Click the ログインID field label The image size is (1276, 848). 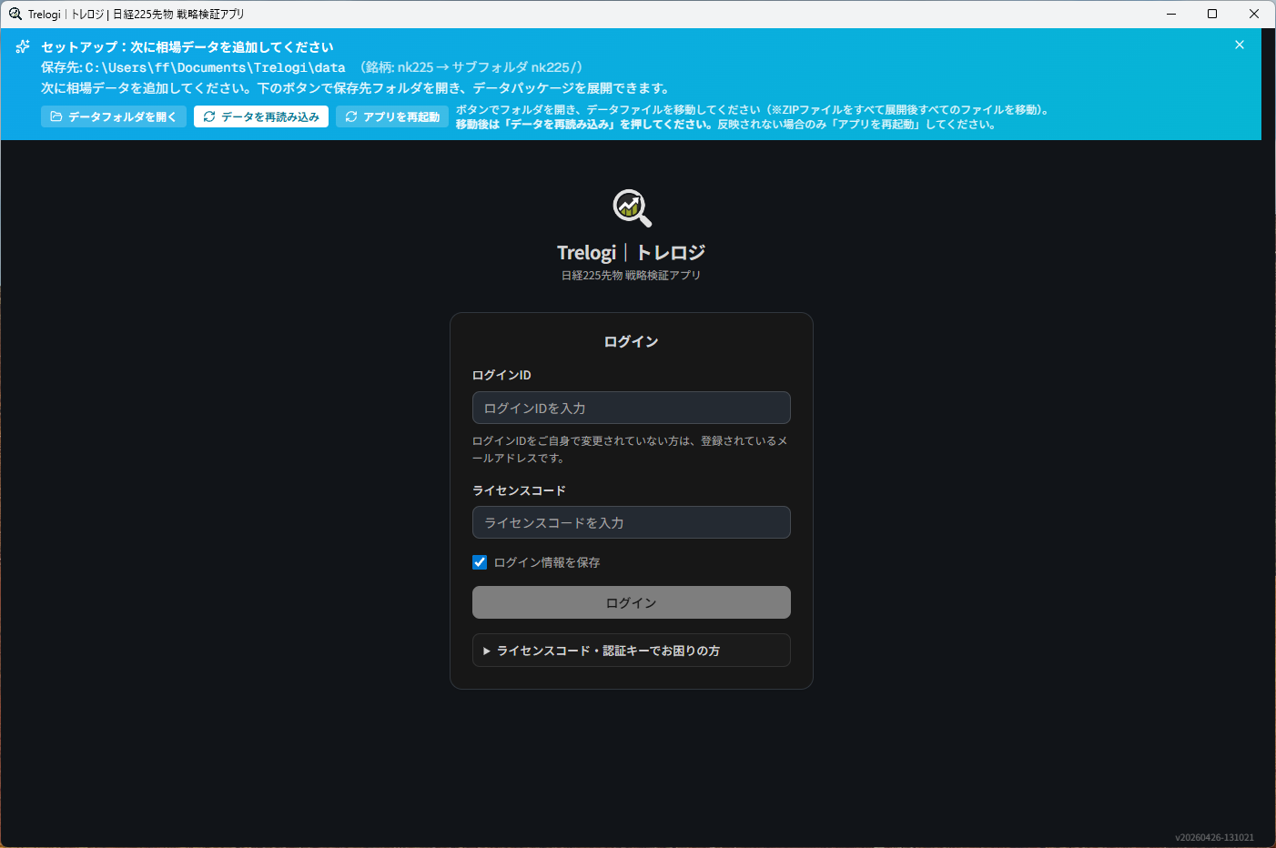point(501,375)
